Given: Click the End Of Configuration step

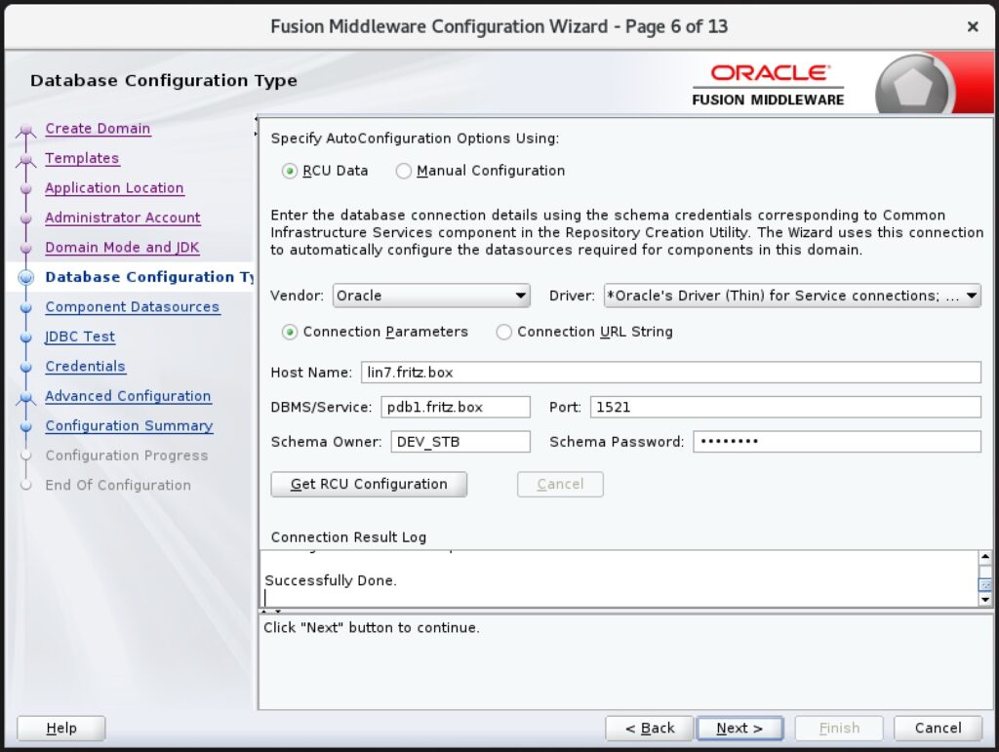Looking at the screenshot, I should pos(118,485).
